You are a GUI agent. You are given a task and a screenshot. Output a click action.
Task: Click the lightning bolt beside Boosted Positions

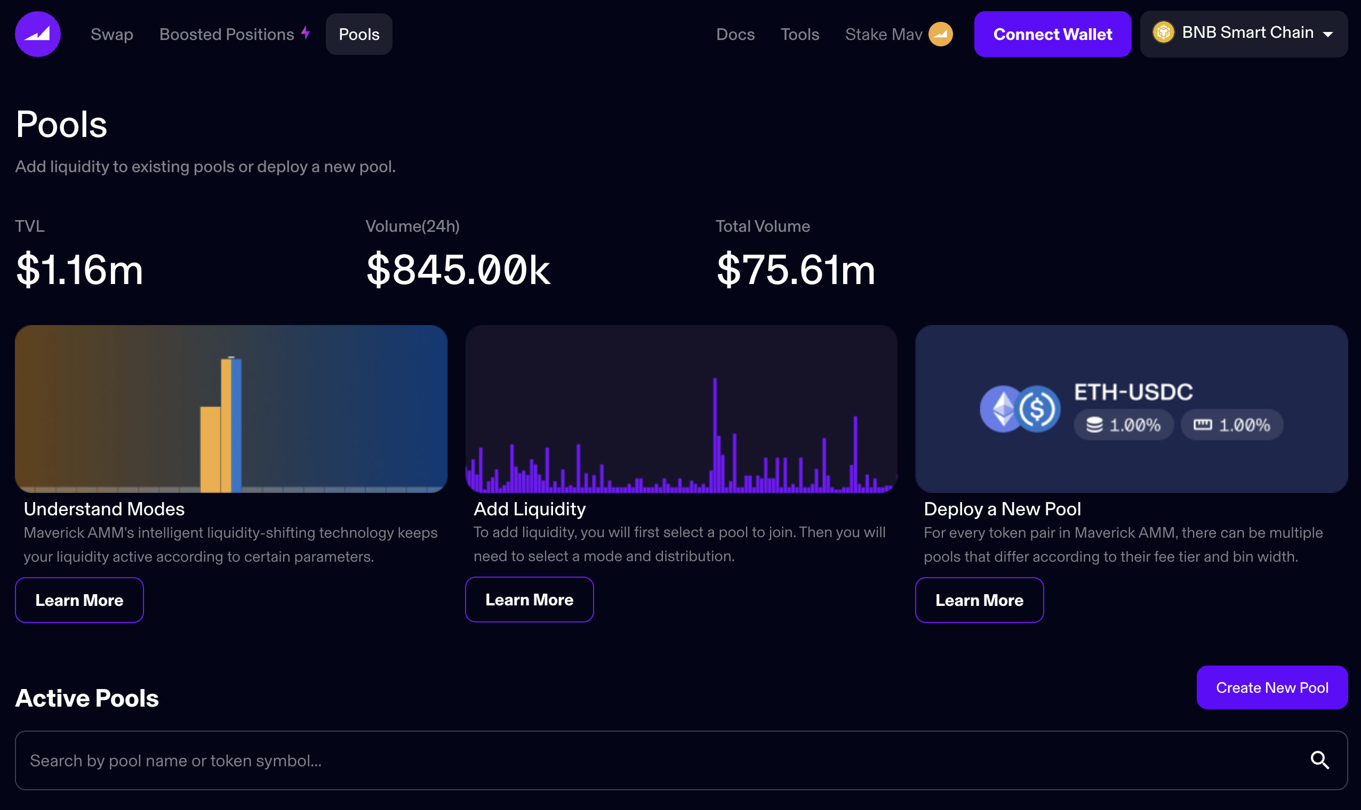tap(306, 33)
